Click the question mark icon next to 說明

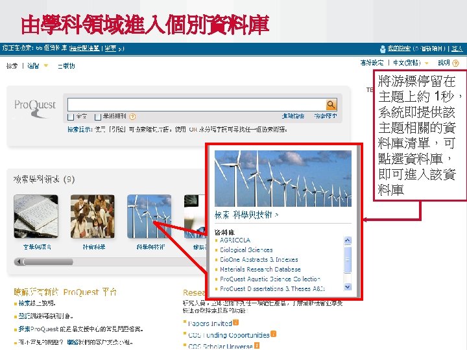pos(456,63)
